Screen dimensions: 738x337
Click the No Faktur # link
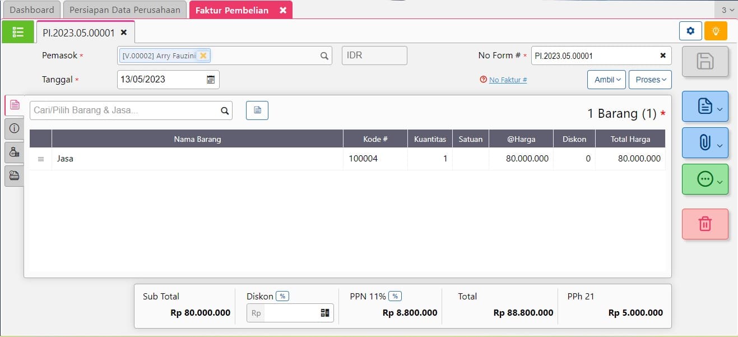pyautogui.click(x=508, y=80)
